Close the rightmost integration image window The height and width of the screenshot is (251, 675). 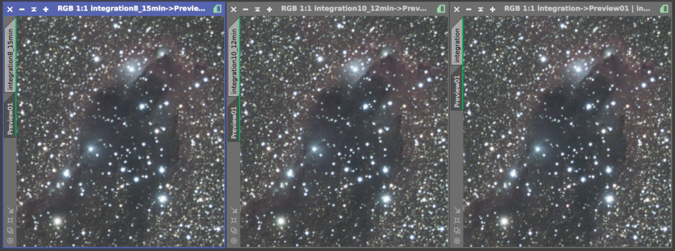pos(457,9)
